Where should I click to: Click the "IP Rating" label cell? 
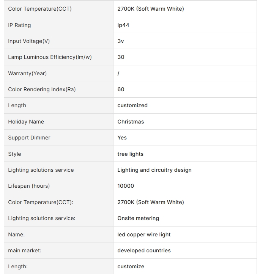19,25
